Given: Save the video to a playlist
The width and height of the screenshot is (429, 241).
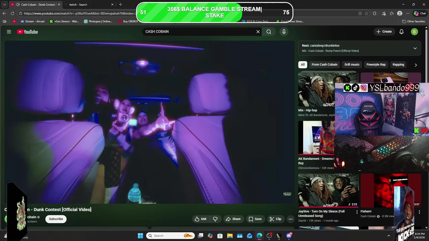Looking at the screenshot, I should point(255,219).
